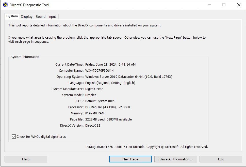Click the Next Page button
The image size is (246, 167).
tap(130, 159)
